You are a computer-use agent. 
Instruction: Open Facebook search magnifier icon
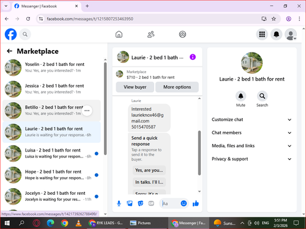(x=25, y=34)
